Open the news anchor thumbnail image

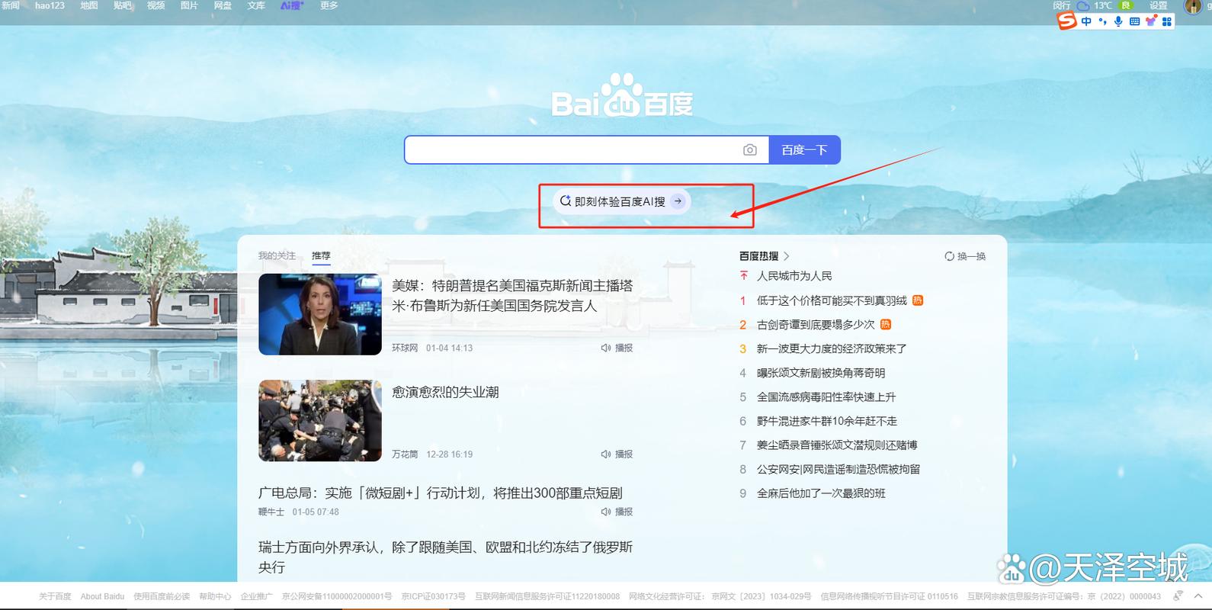[x=320, y=314]
